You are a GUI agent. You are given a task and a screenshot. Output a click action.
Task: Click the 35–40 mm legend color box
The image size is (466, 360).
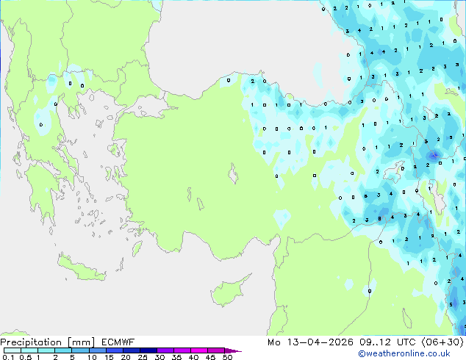tap(182, 350)
